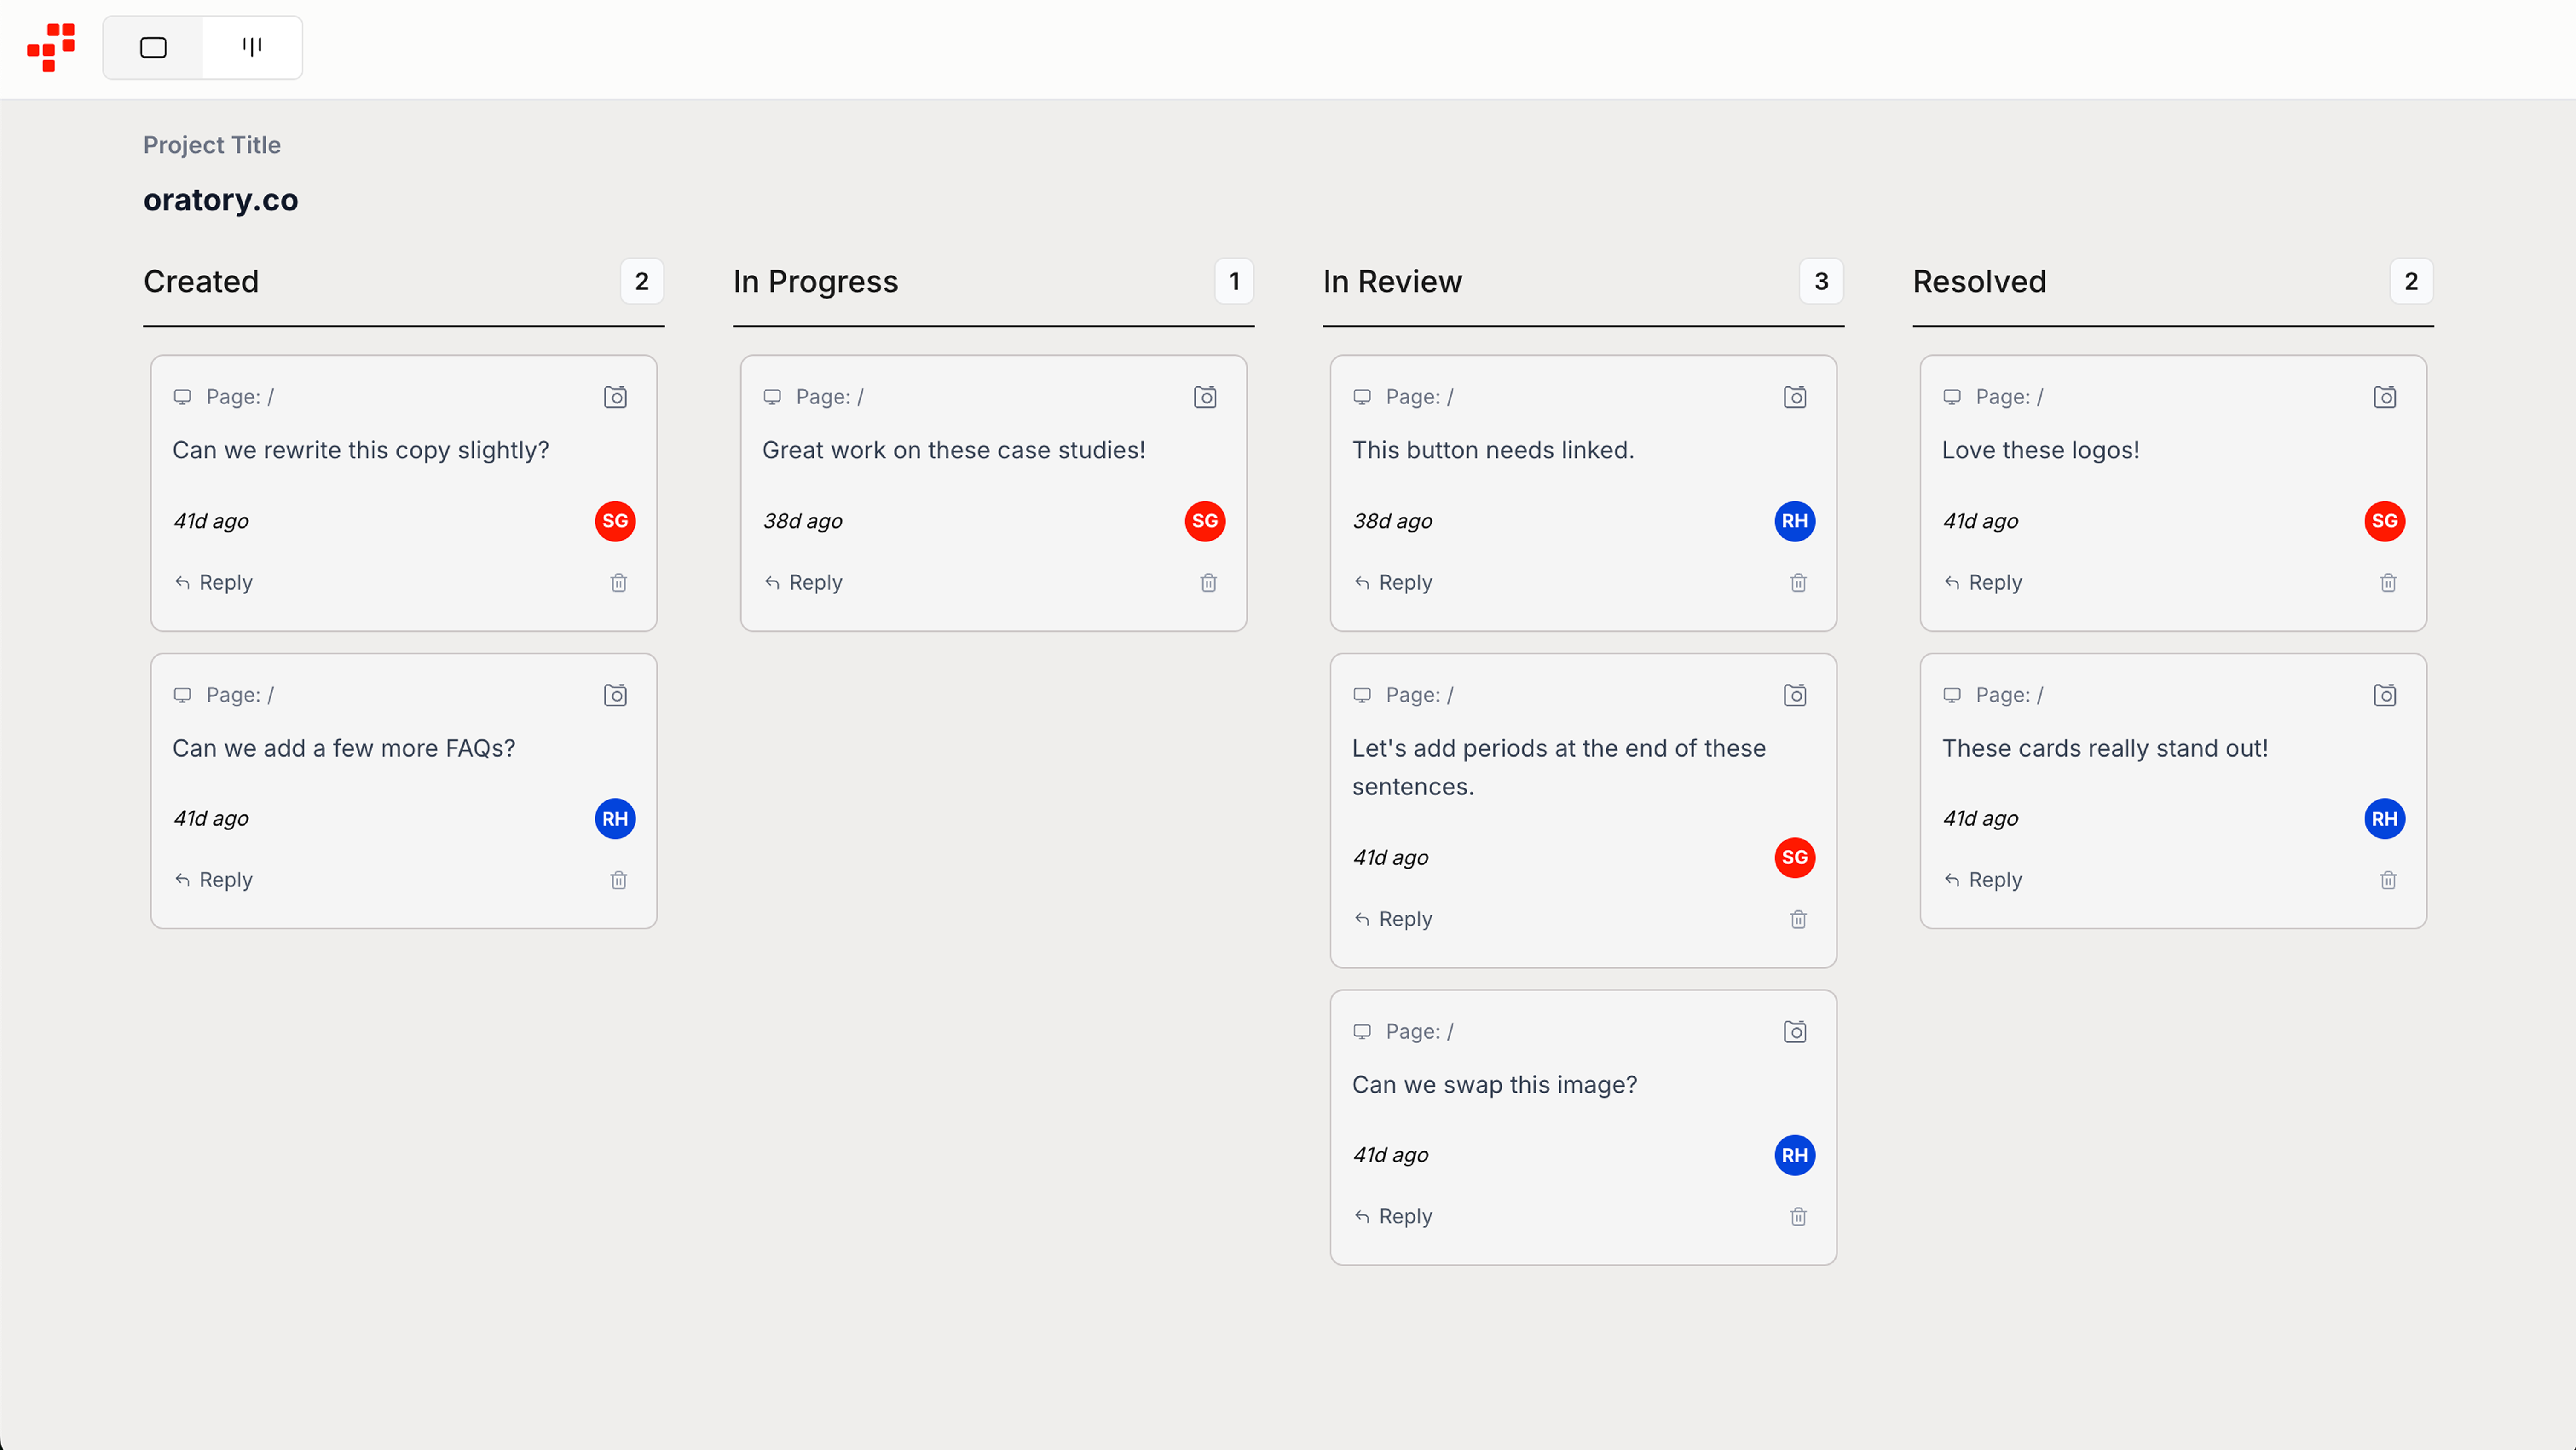Click the In Review column count badge
The width and height of the screenshot is (2576, 1450).
[1821, 281]
